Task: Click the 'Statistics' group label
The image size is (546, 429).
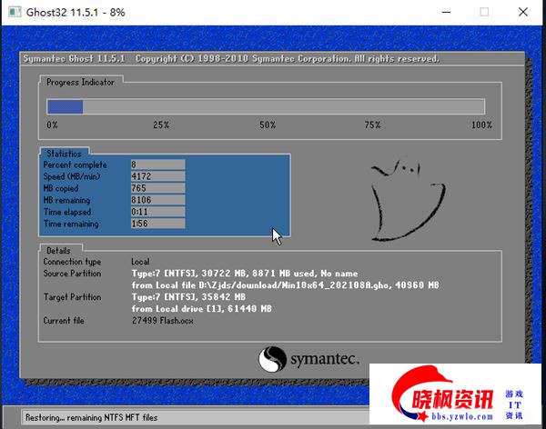Action: point(64,154)
